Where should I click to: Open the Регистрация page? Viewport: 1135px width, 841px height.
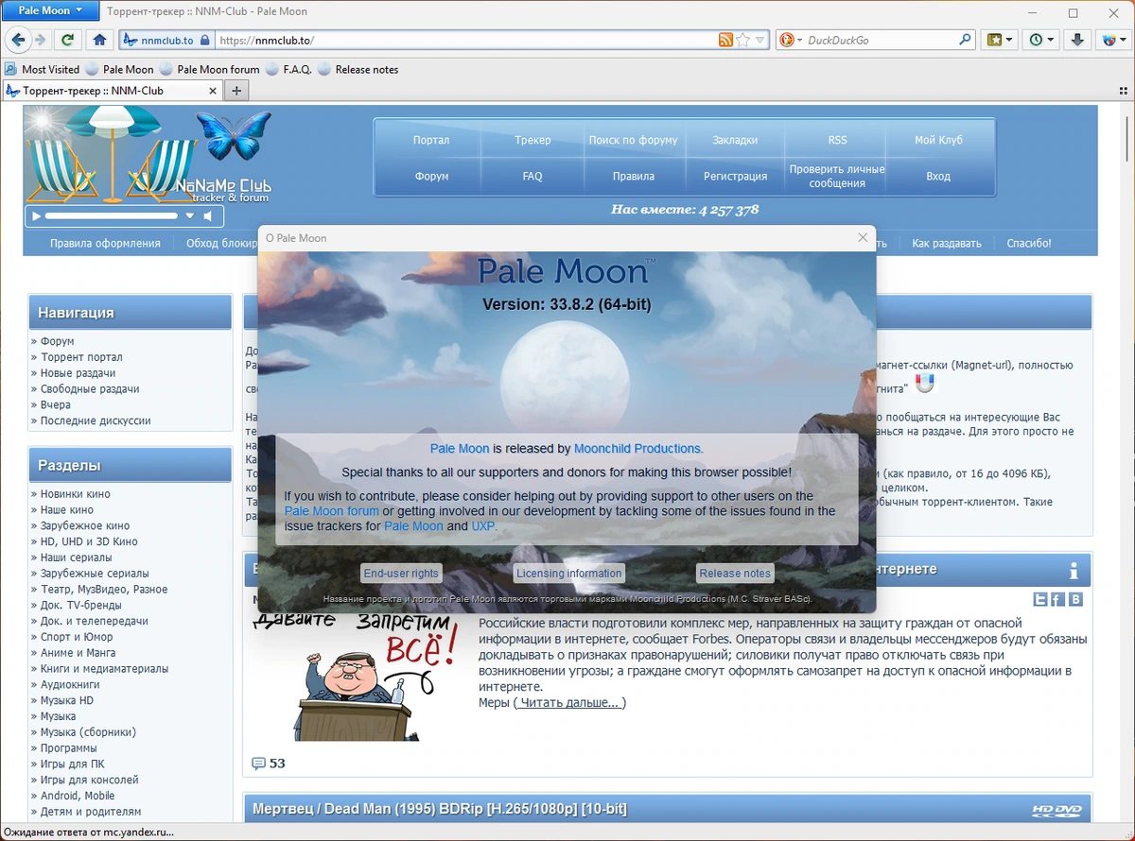click(735, 176)
